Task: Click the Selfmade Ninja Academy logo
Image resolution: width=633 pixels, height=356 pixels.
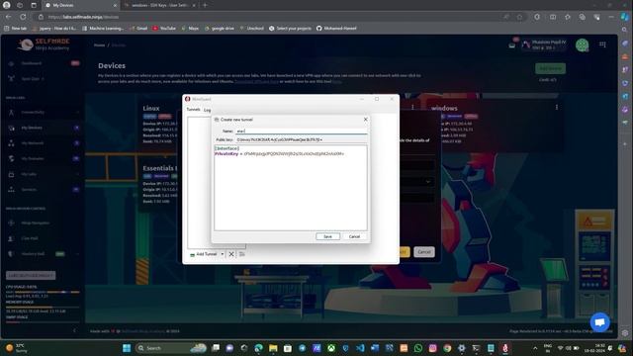Action: (44, 44)
